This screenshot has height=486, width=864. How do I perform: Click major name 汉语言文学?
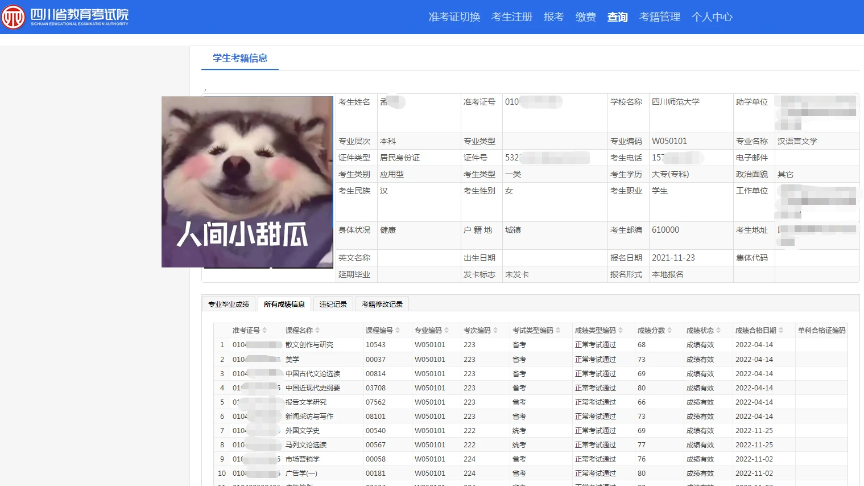tap(797, 141)
